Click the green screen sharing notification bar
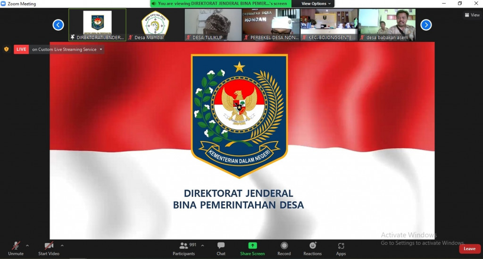The height and width of the screenshot is (259, 483). click(x=221, y=4)
